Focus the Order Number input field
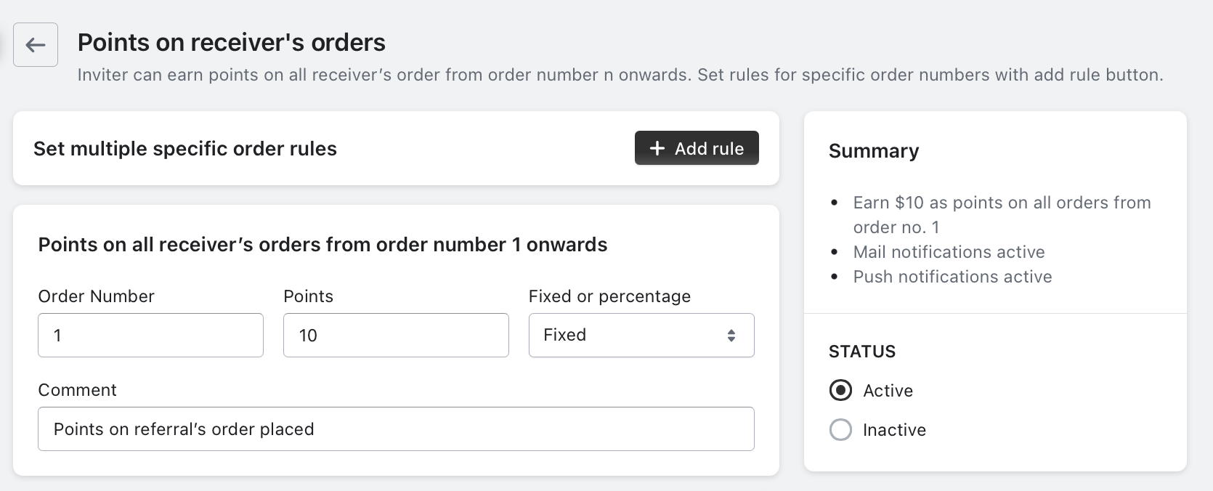The image size is (1213, 491). [150, 335]
